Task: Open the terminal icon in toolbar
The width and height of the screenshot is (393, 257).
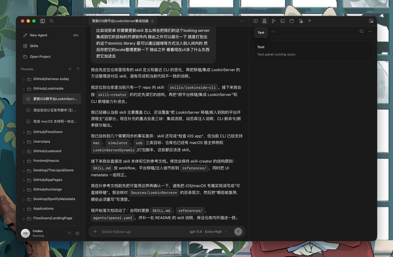Action: 282,21
